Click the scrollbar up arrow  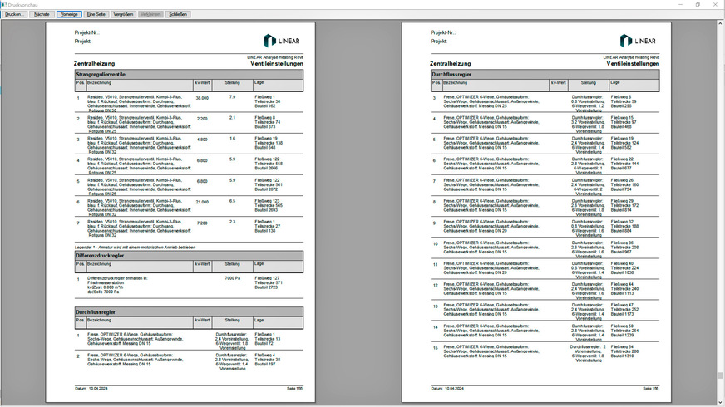[x=720, y=22]
